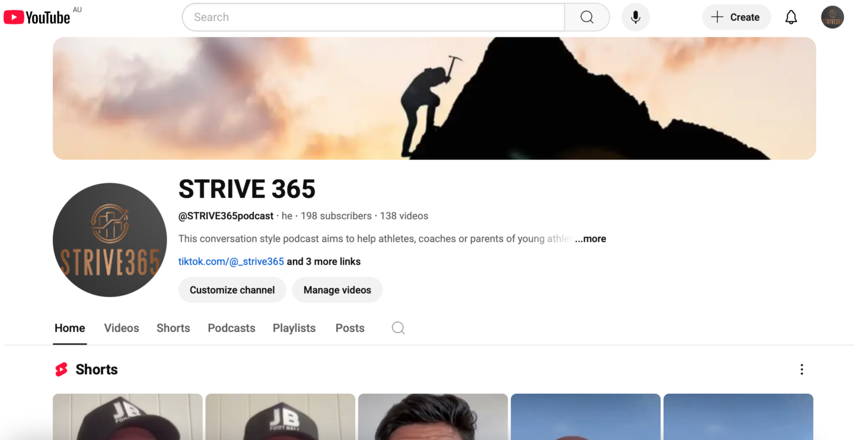Click the STRIVE365 channel profile picture
Screen dimensions: 854x440
click(110, 240)
